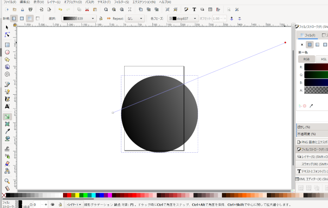Viewport: 328px width, 208px height.
Task: Toggle create gradient on stroke
Action: [38, 19]
